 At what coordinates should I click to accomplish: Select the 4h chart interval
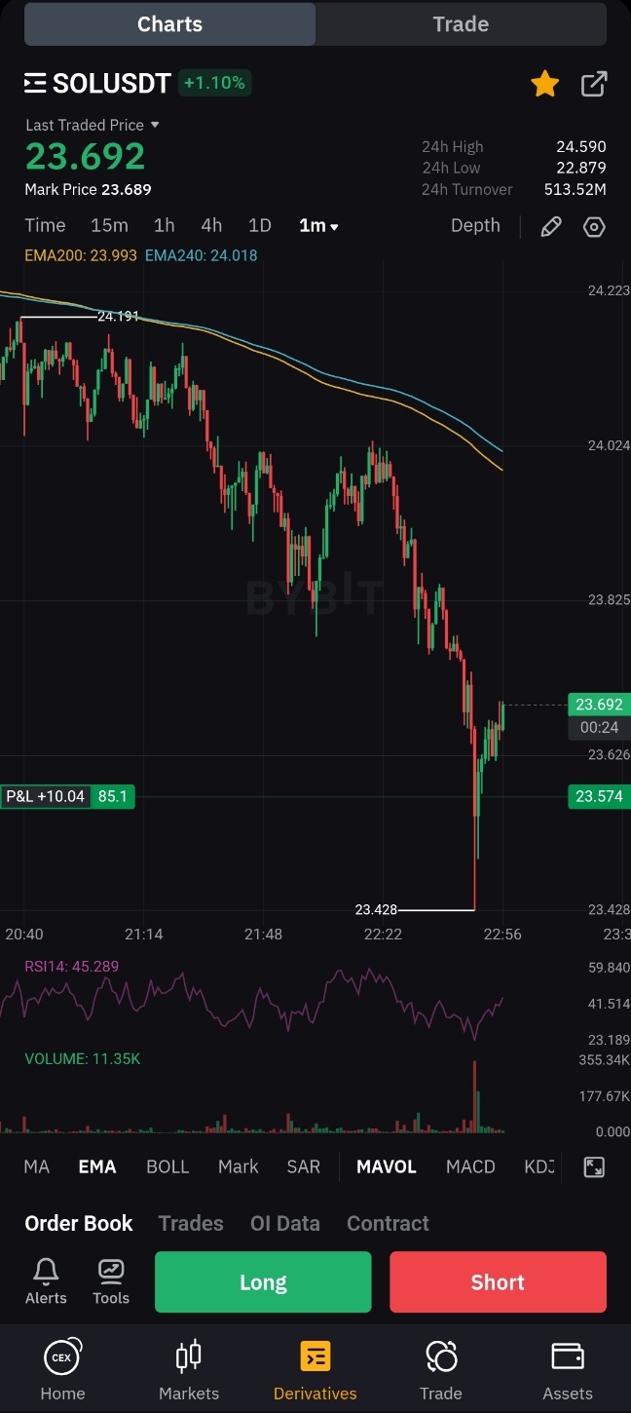(x=211, y=225)
